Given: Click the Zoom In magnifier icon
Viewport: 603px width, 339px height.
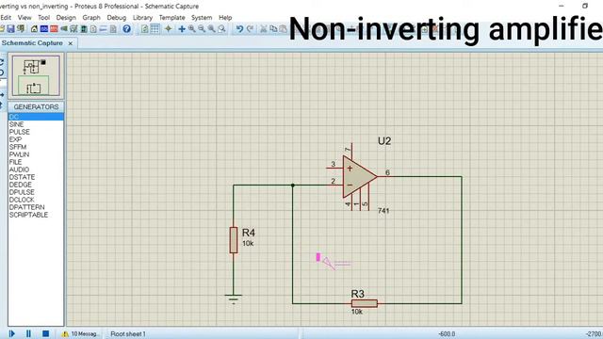Looking at the screenshot, I should 191,29.
